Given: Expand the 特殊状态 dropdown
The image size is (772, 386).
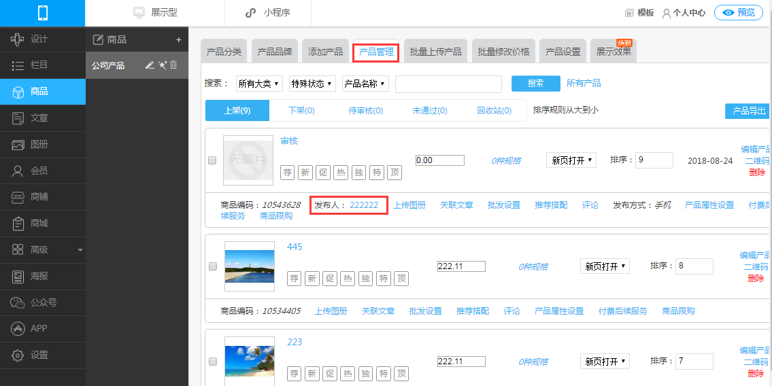Looking at the screenshot, I should pyautogui.click(x=312, y=84).
